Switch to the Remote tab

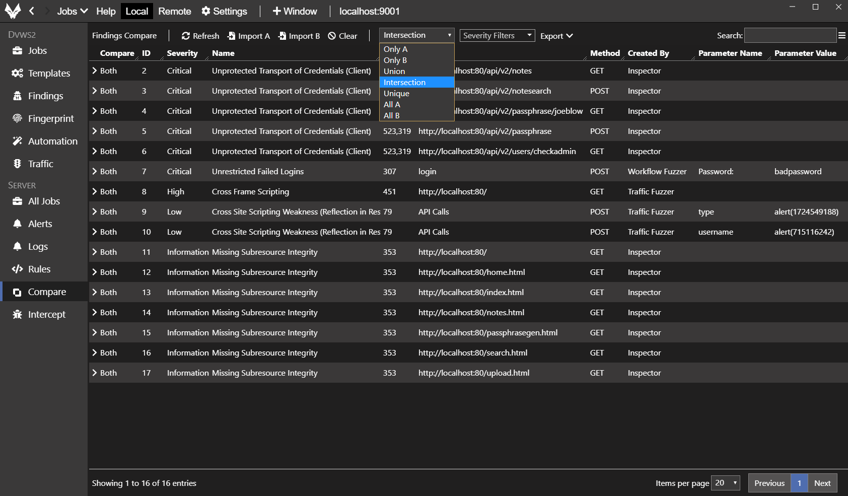pos(174,11)
